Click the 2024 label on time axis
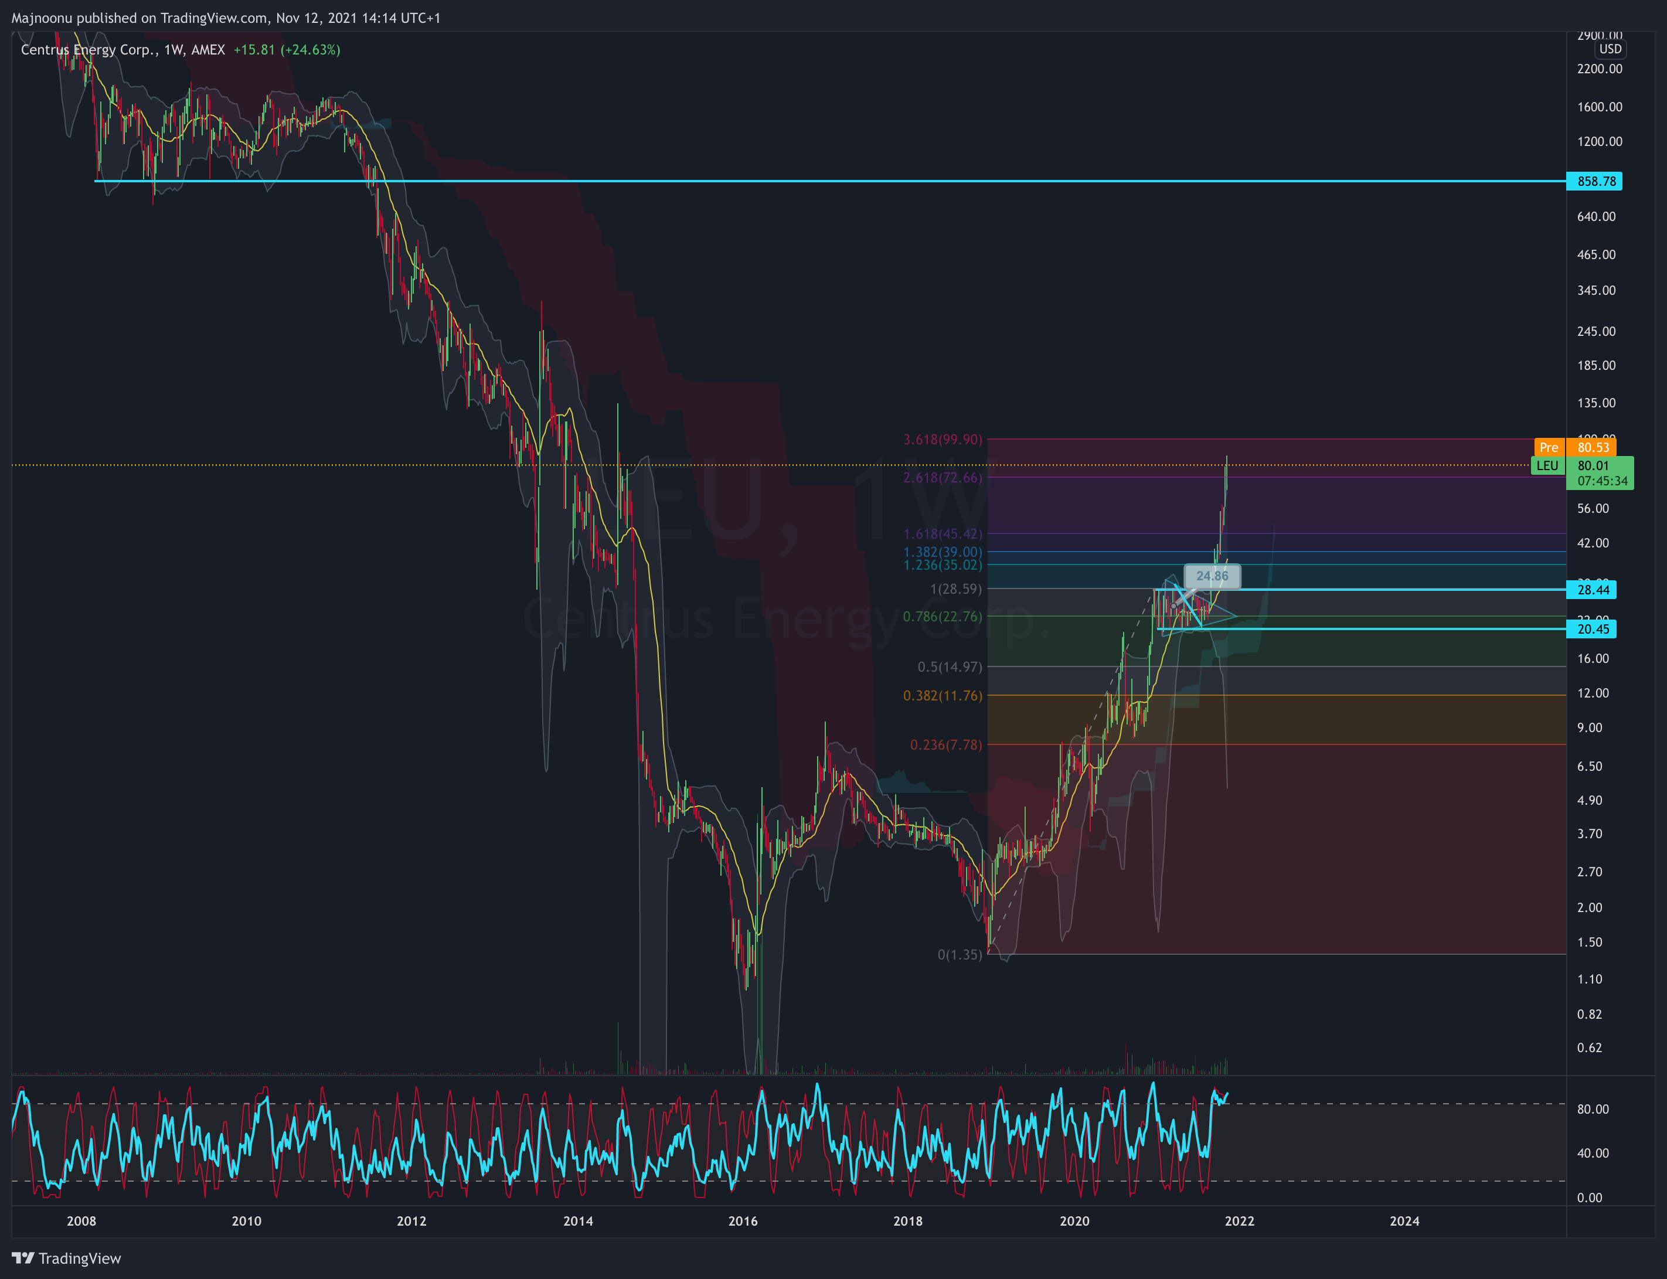Screen dimensions: 1667x1279 pos(1404,1221)
